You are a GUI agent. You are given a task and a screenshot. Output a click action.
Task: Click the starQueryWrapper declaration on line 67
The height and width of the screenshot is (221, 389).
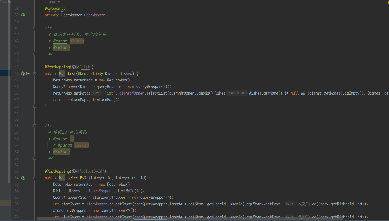click(x=109, y=197)
